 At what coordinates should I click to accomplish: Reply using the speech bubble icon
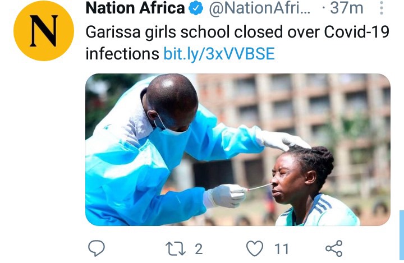97,248
